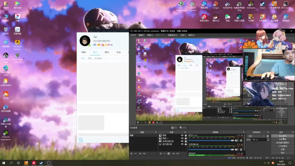Open the 淡出 transition dropdown
This screenshot has width=295, height=166.
(256, 136)
